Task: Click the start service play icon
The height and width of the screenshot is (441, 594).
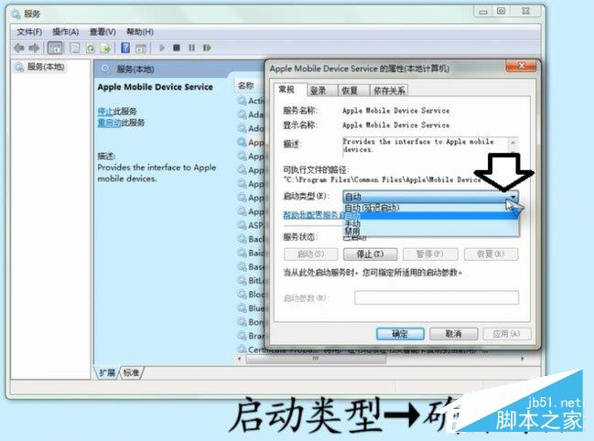Action: click(162, 48)
